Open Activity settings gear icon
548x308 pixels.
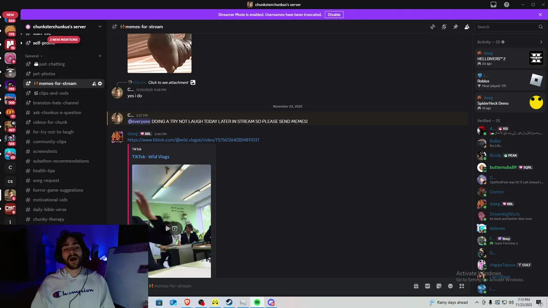pyautogui.click(x=503, y=42)
